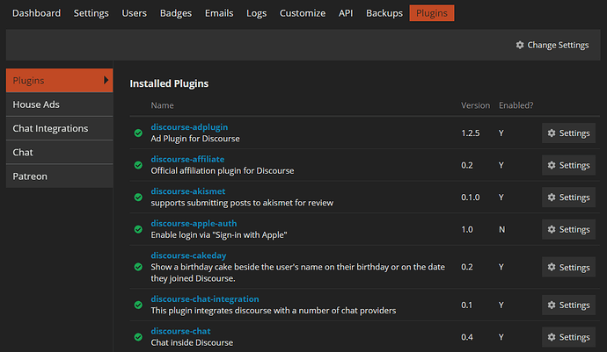Switch to the API tab
Viewport: 607px width, 352px height.
pyautogui.click(x=346, y=13)
